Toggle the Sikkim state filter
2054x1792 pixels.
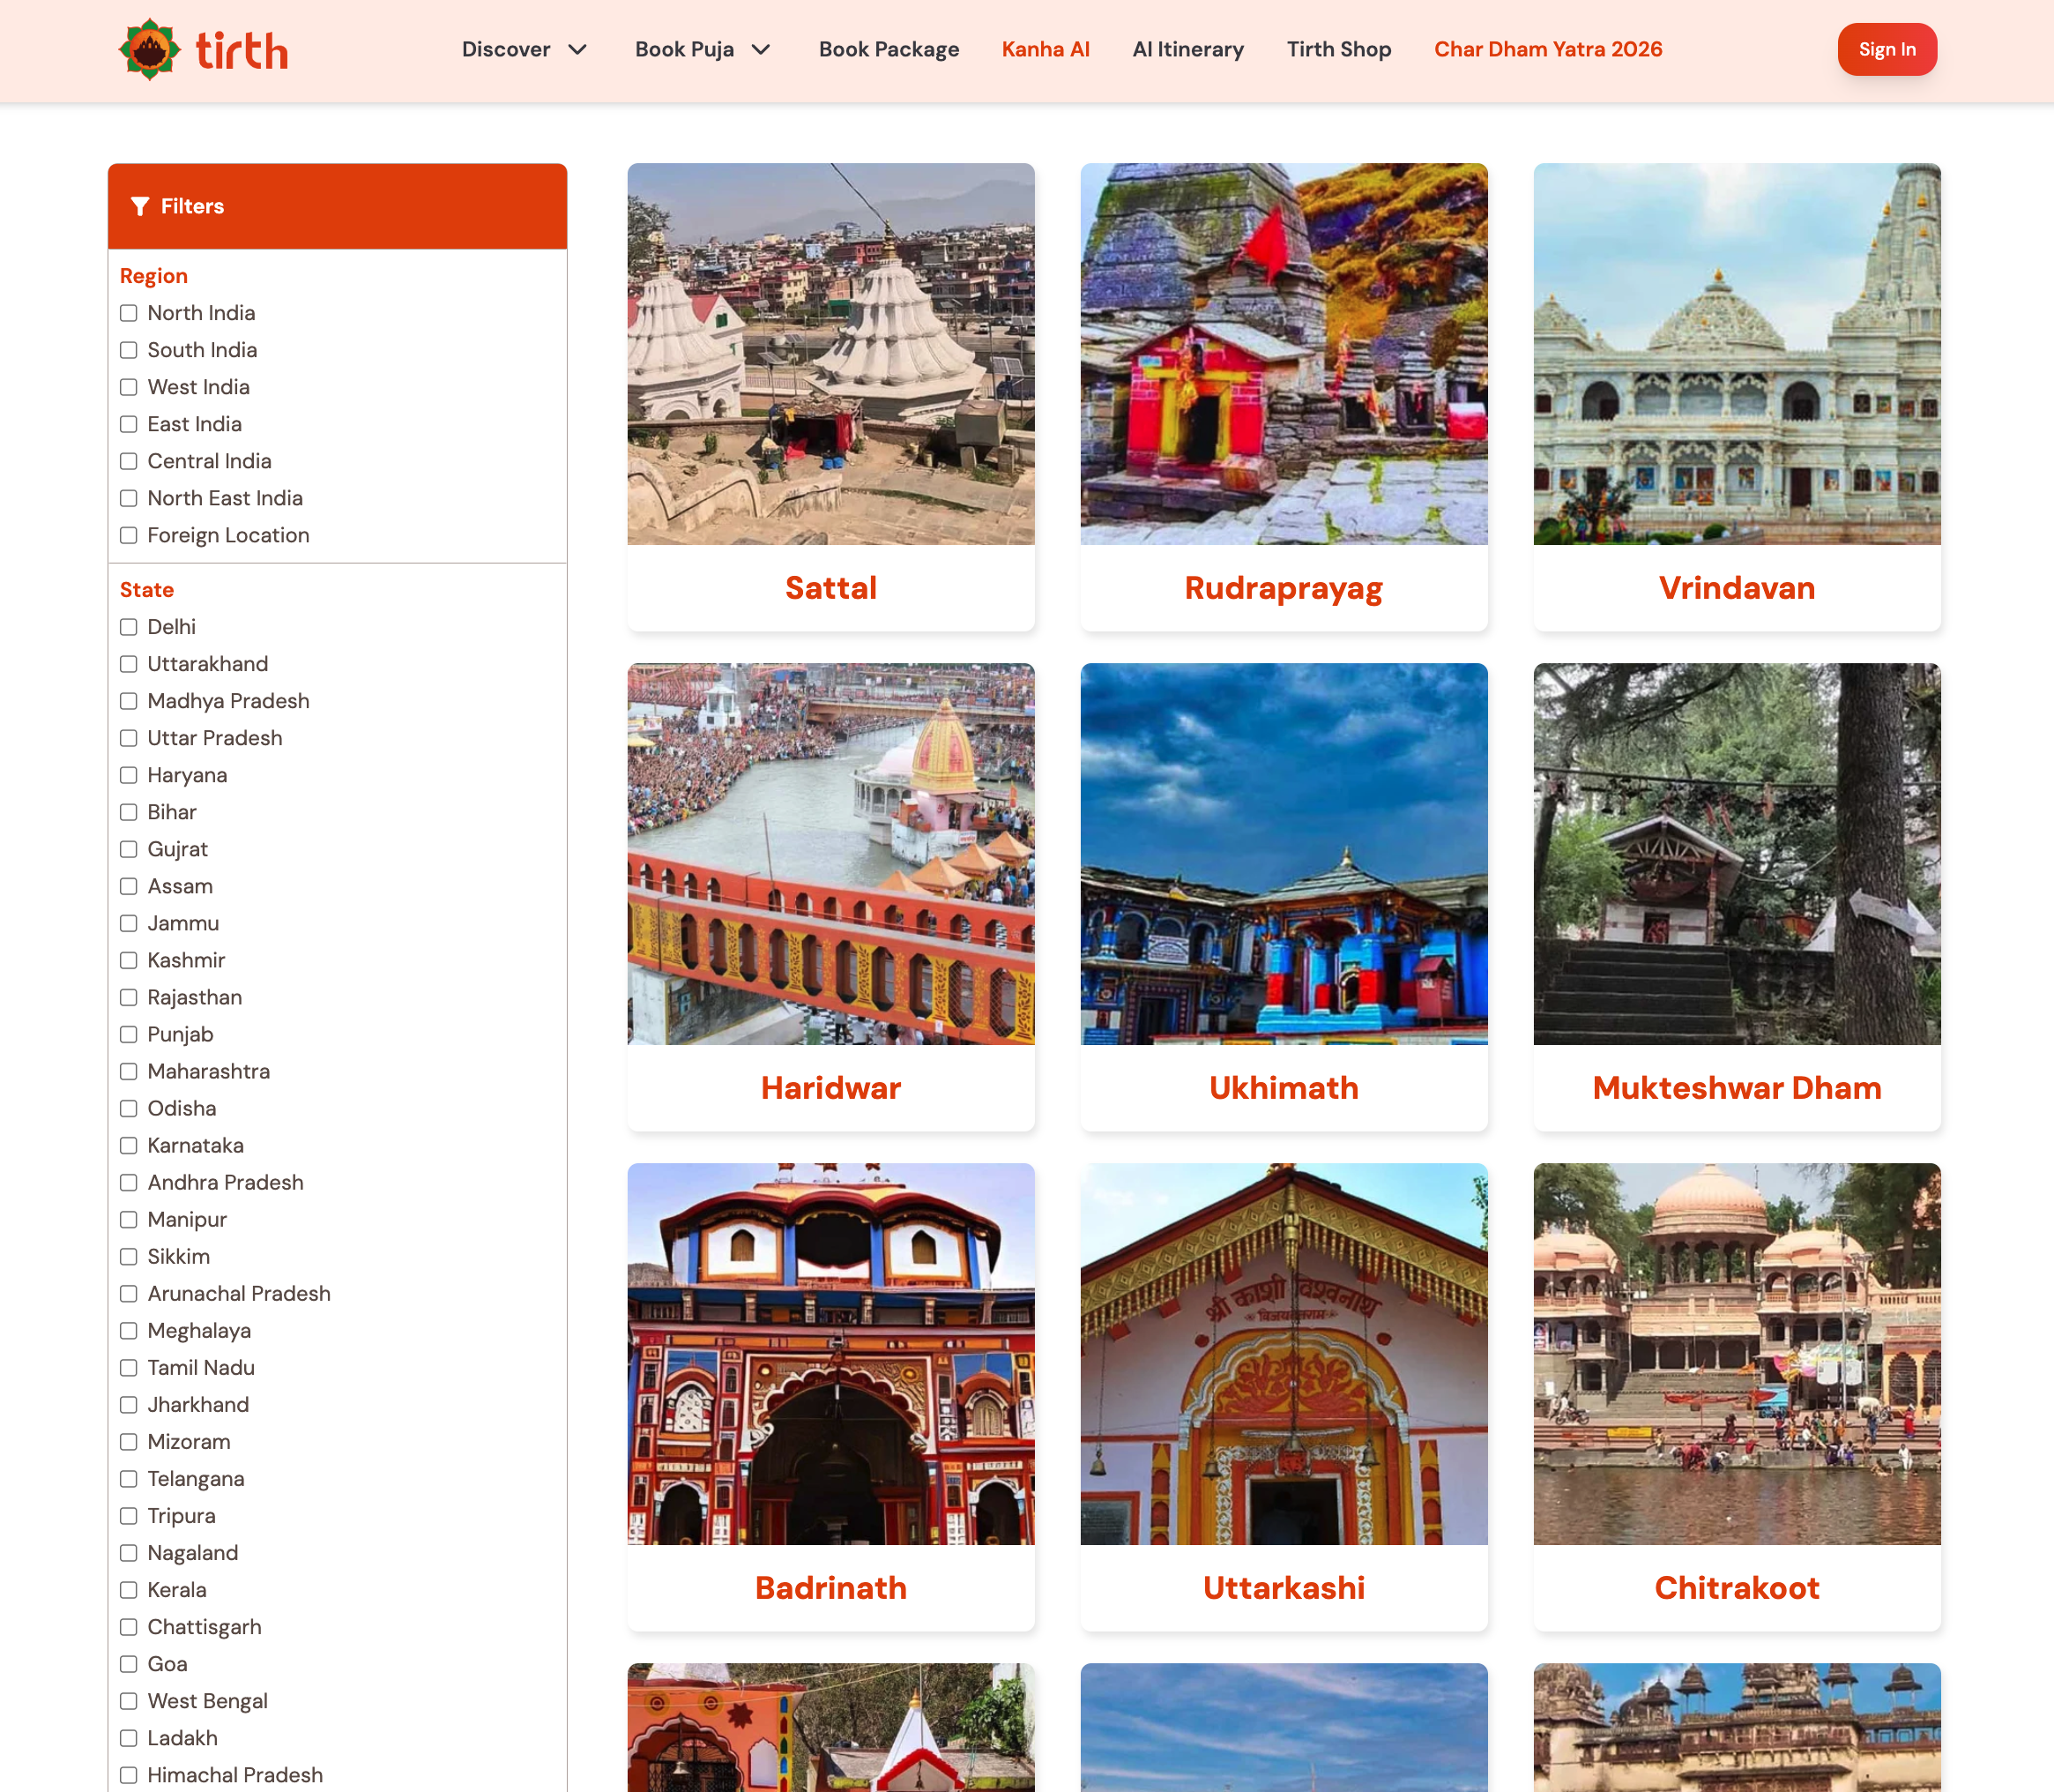(x=129, y=1256)
